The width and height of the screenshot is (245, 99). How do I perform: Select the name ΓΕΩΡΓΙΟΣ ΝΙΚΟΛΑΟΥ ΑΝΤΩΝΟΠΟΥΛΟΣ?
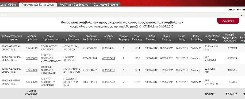point(51,58)
